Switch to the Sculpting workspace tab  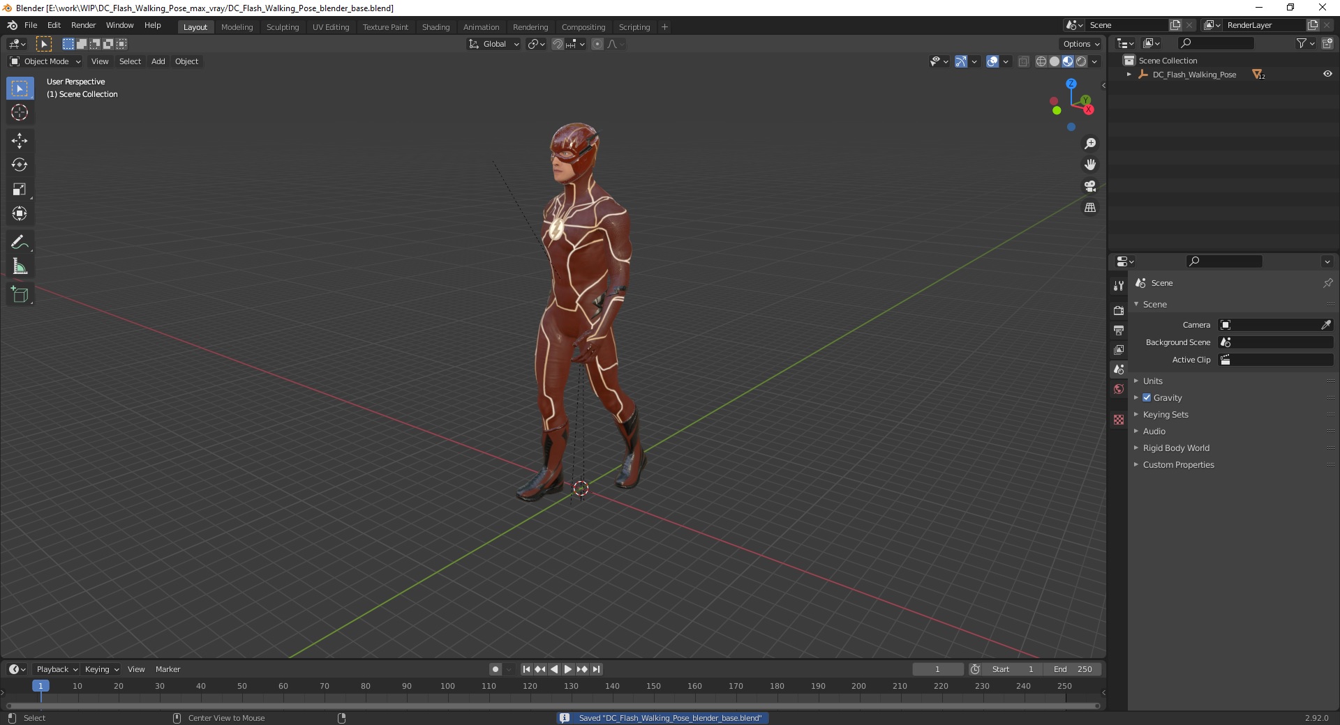(282, 27)
